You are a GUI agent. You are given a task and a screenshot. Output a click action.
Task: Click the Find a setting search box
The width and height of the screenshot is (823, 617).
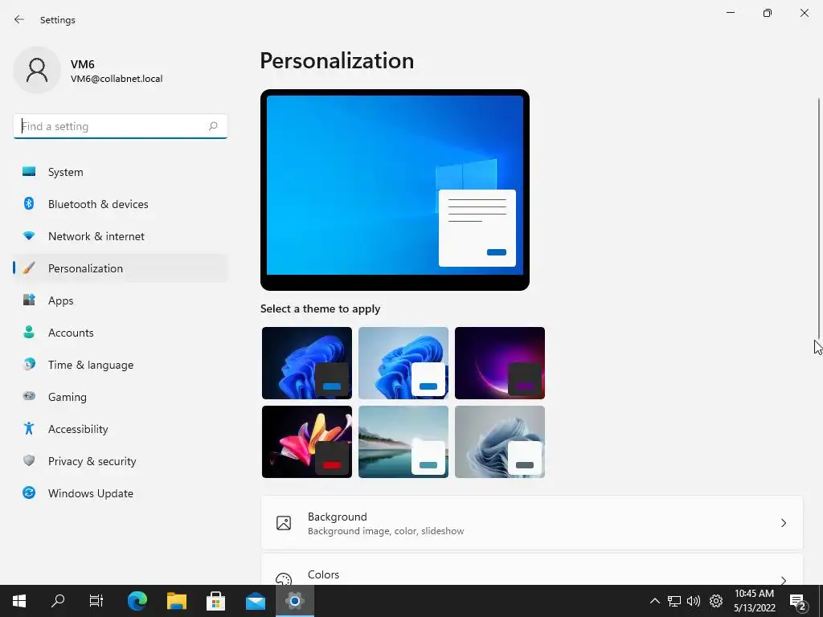[121, 126]
